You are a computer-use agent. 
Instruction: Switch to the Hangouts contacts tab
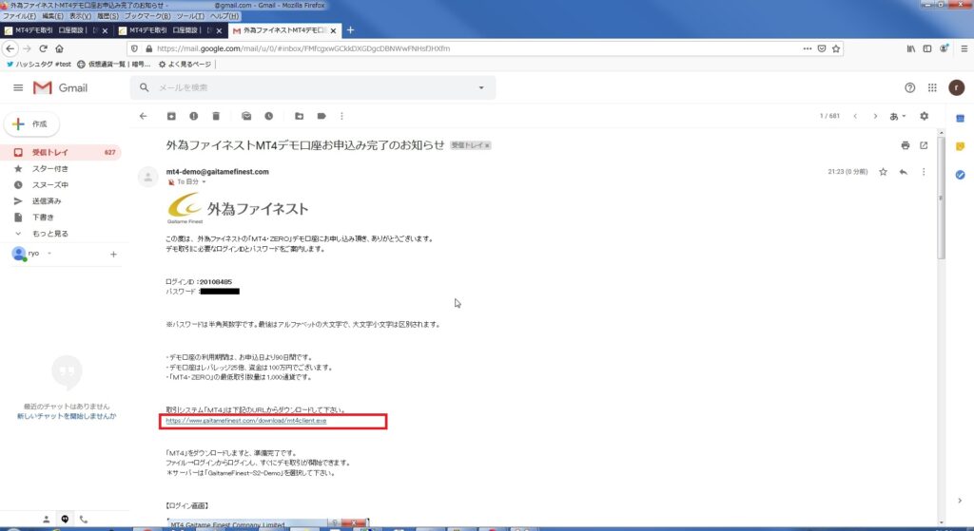click(x=46, y=520)
